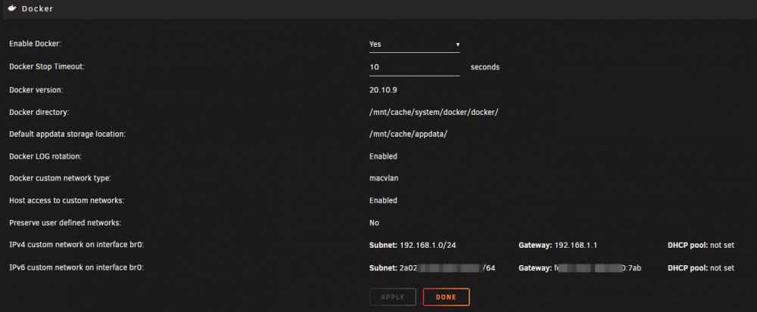
Task: Click 'Docker custom network type:' label
Action: 61,178
